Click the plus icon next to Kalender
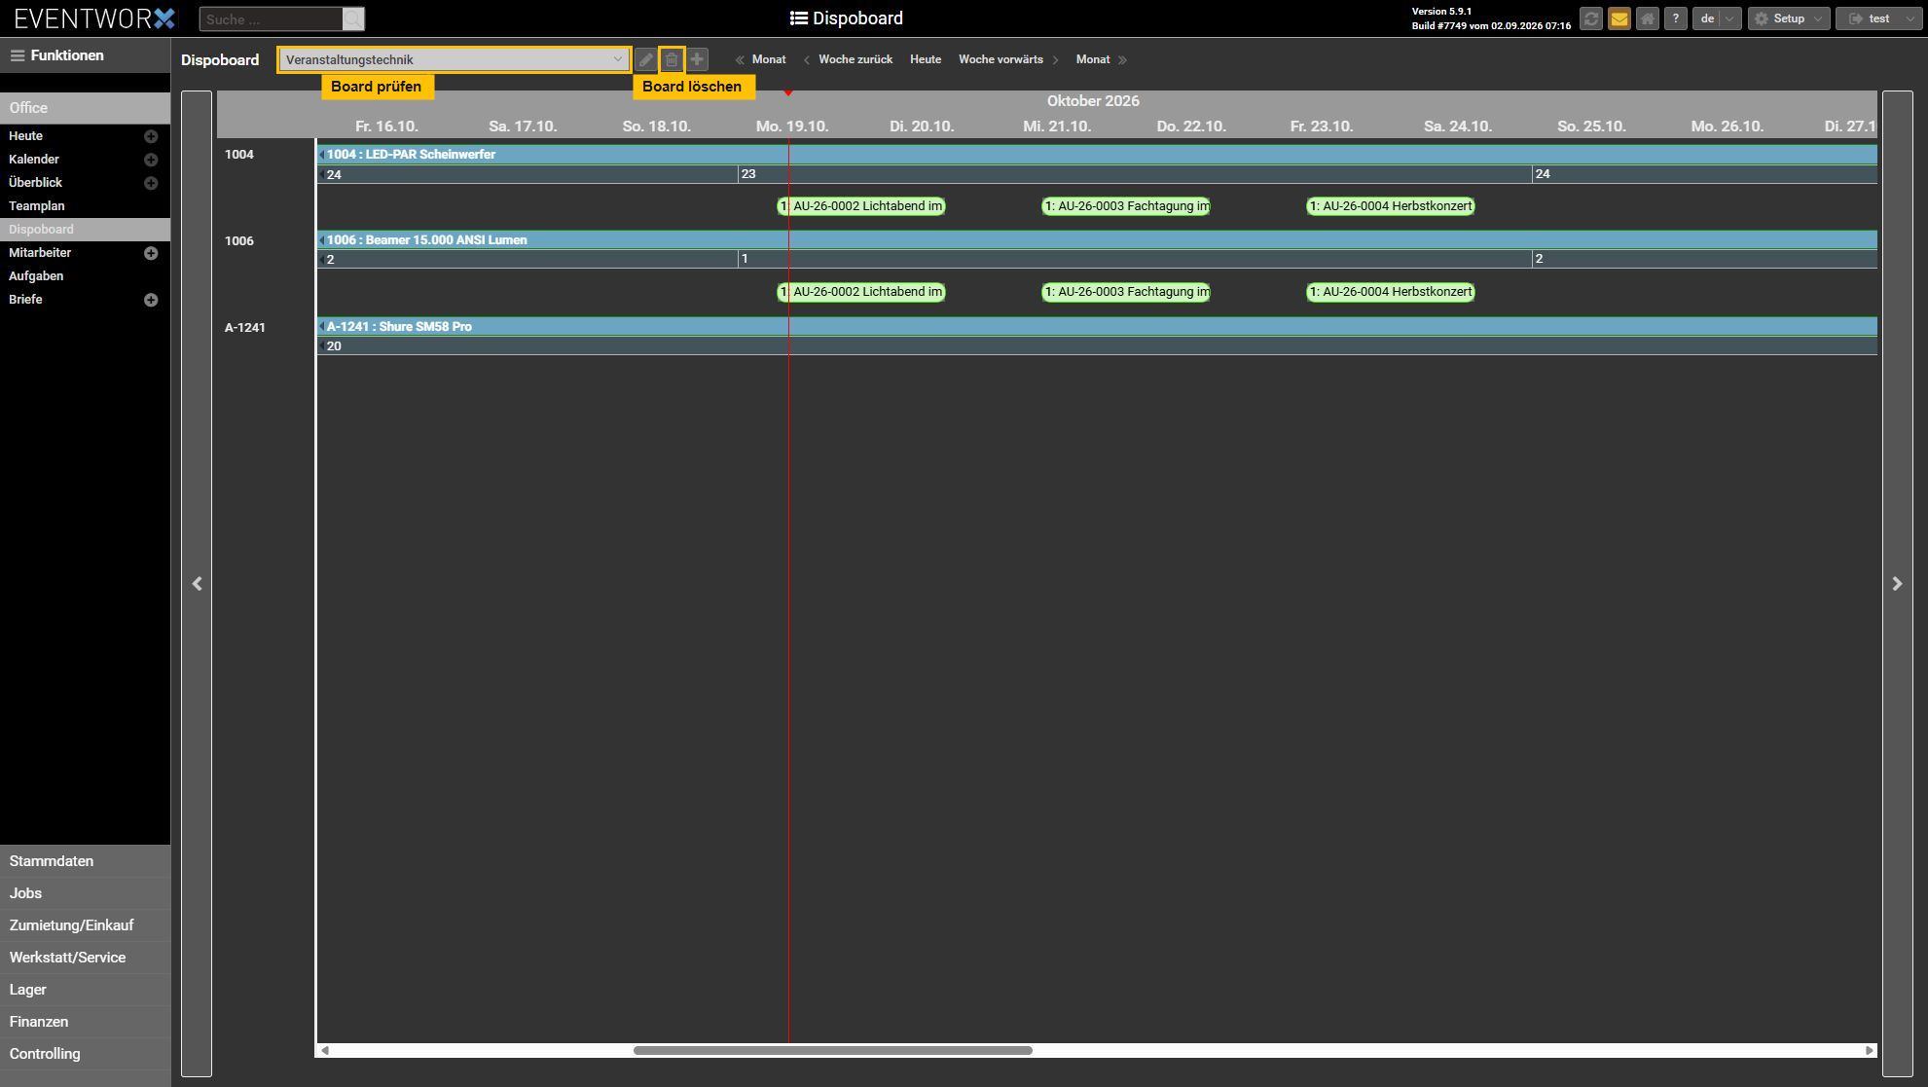Screen dimensions: 1928x1087 pos(151,160)
